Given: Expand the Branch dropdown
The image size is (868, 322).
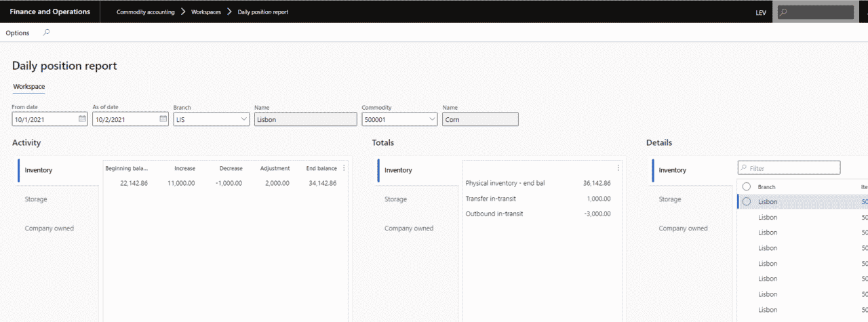Looking at the screenshot, I should [244, 119].
